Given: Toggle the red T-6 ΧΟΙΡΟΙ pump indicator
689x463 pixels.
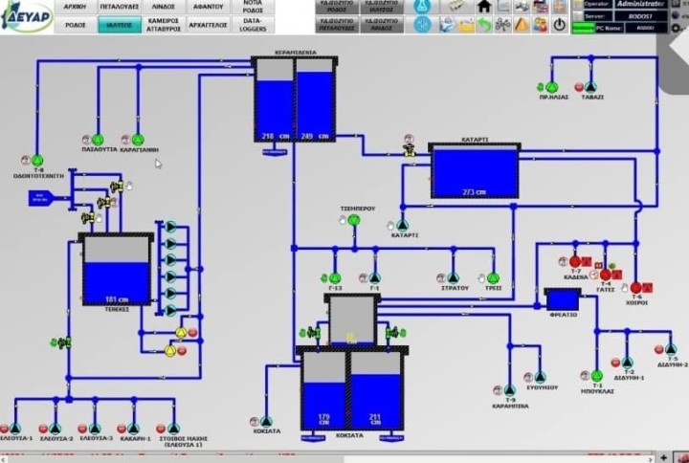Looking at the screenshot, I should pyautogui.click(x=635, y=288).
